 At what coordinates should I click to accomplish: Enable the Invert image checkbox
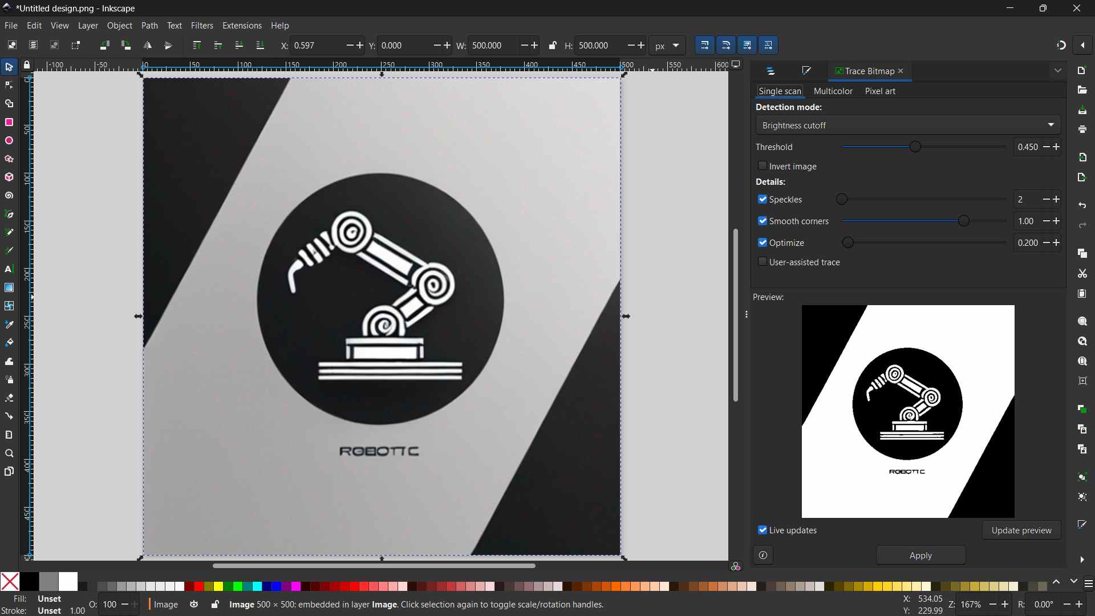tap(763, 166)
